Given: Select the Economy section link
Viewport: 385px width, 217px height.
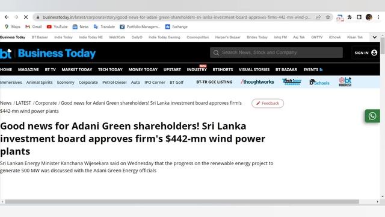Looking at the screenshot, I should point(66,83).
